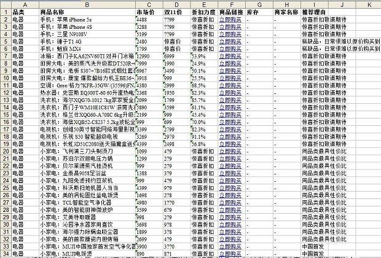The width and height of the screenshot is (381, 258).
Task: Open 立即购买 link for 魅族 MX4 row
Action: pyautogui.click(x=230, y=49)
